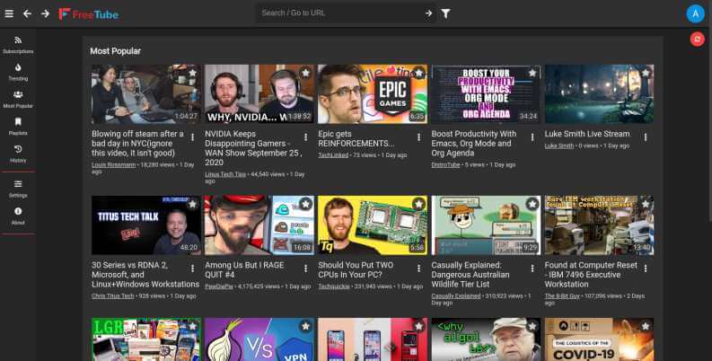
Task: Go forward with the right arrow
Action: [45, 13]
